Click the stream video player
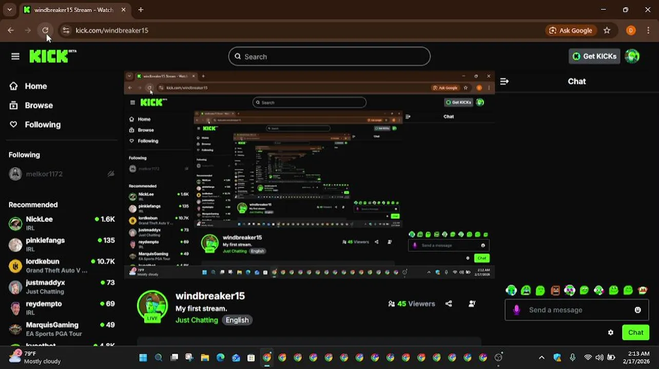 pos(309,175)
